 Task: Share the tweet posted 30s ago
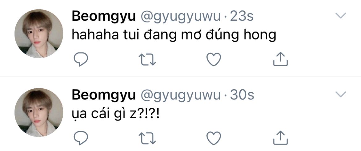tap(280, 138)
